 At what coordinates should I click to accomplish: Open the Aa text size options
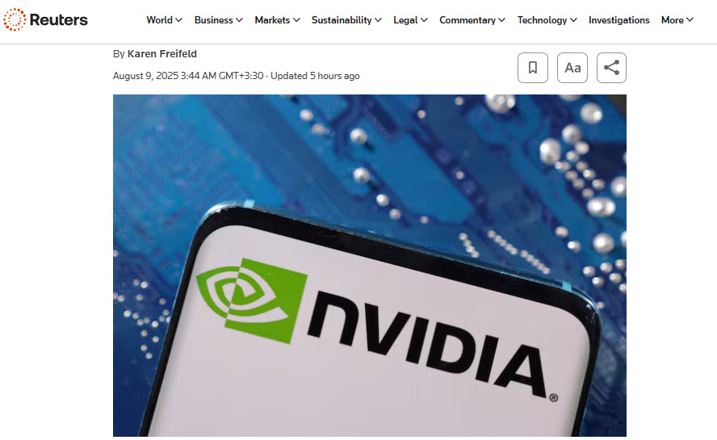coord(572,68)
